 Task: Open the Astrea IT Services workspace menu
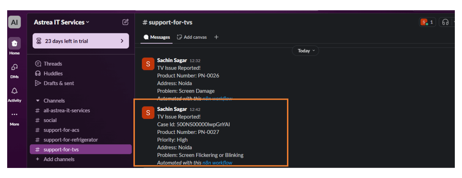coord(62,22)
